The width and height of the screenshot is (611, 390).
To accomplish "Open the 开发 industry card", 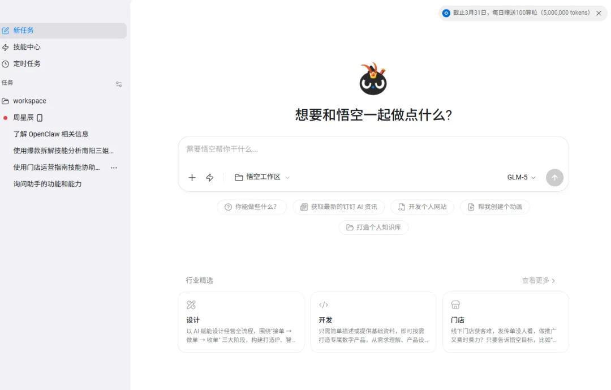I will (373, 322).
